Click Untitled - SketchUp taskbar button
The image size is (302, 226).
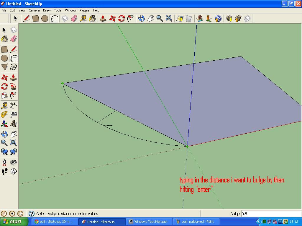101,222
